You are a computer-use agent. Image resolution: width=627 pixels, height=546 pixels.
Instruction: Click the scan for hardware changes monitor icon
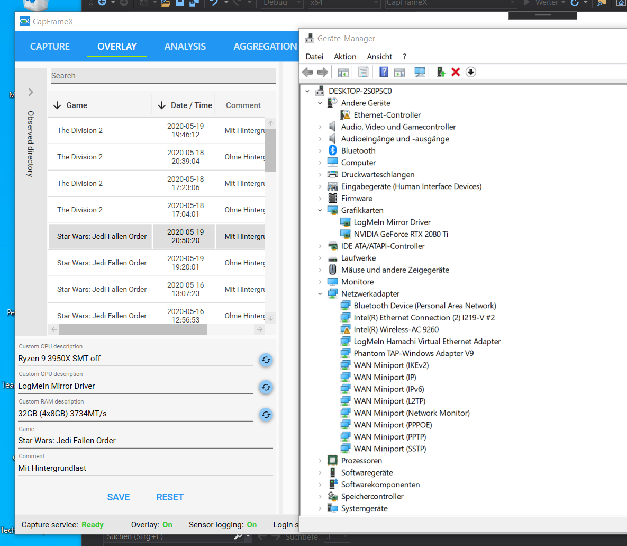point(420,72)
